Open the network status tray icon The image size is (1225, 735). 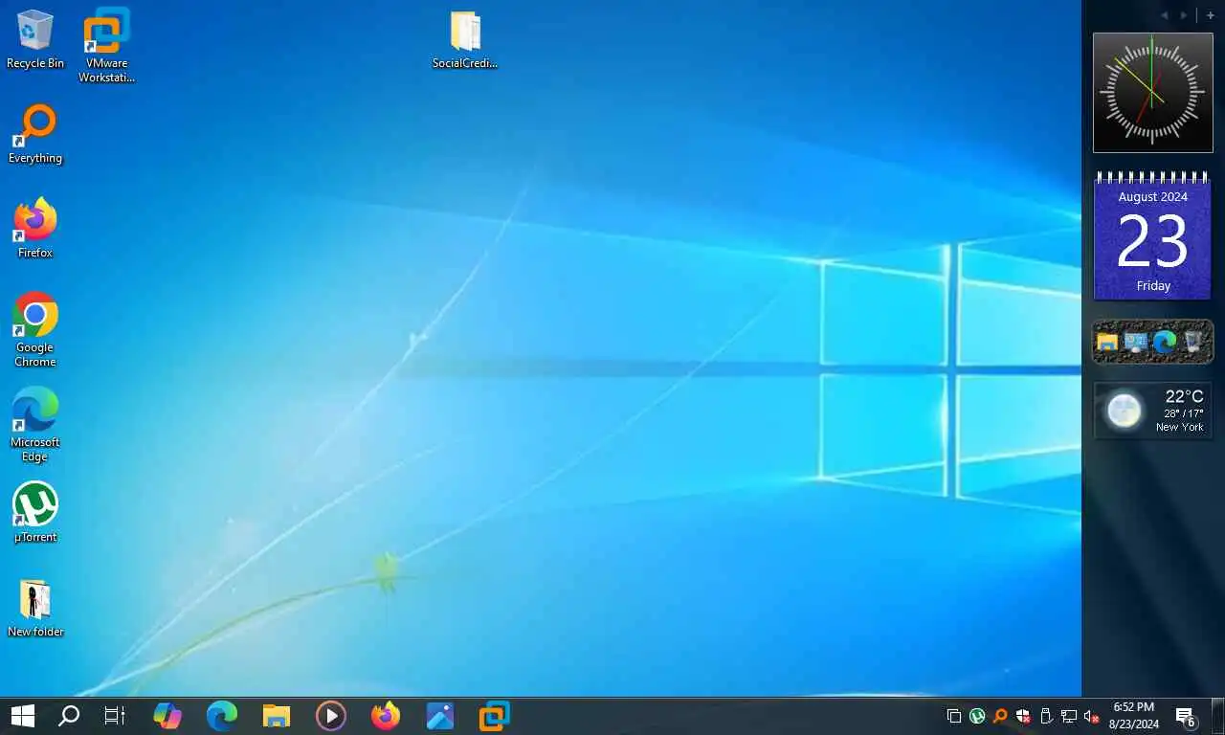tap(1069, 716)
